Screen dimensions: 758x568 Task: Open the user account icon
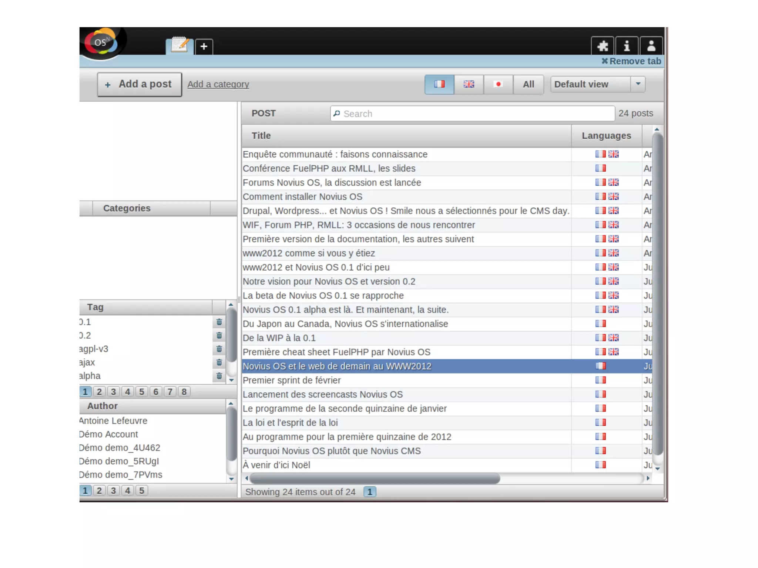(651, 46)
